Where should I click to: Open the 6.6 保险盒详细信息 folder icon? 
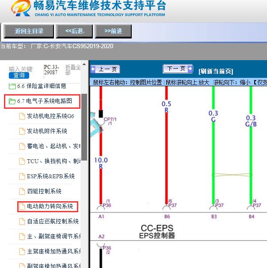point(12,86)
